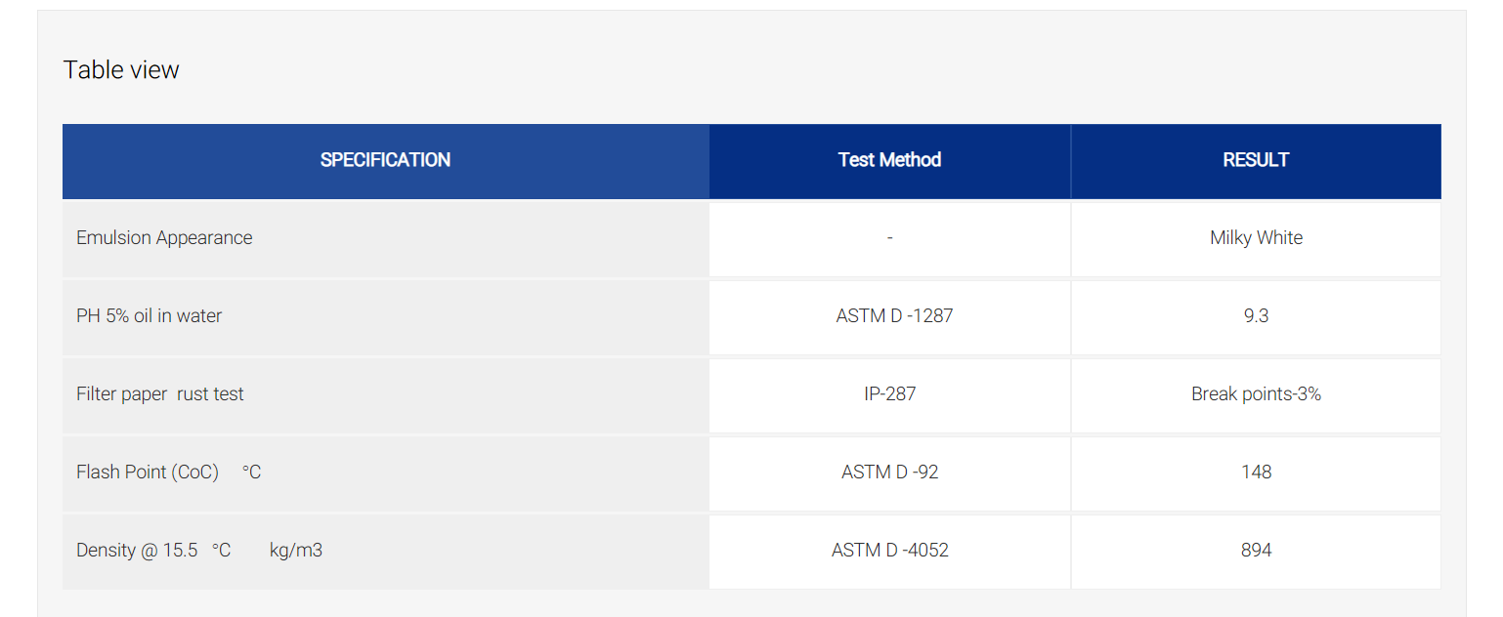The height and width of the screenshot is (617, 1503).
Task: Click the Emulsion Appearance cell
Action: coord(386,239)
